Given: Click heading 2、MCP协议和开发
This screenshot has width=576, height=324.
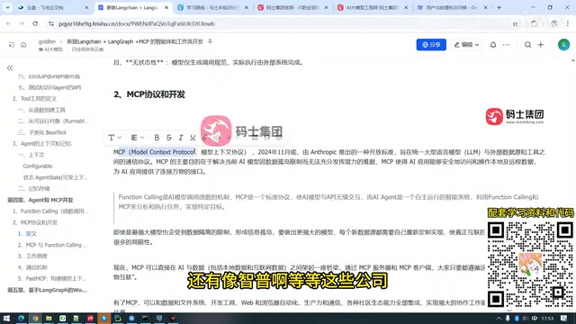Looking at the screenshot, I should point(149,94).
